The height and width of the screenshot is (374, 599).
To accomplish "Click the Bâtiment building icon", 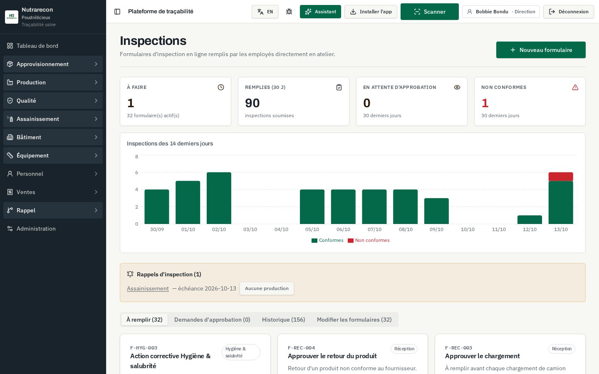I will (10, 137).
